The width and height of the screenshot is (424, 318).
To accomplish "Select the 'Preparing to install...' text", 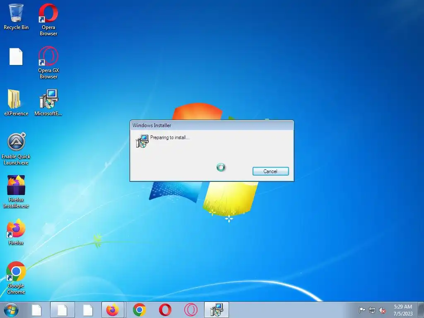I will (170, 137).
